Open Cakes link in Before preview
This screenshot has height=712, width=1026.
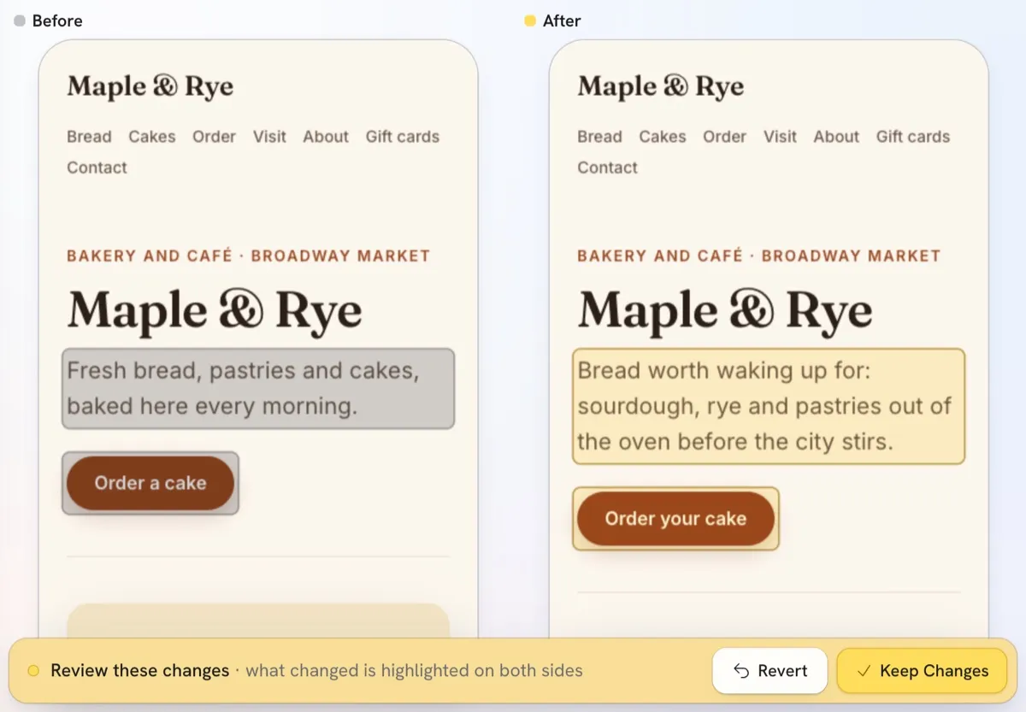(x=152, y=137)
